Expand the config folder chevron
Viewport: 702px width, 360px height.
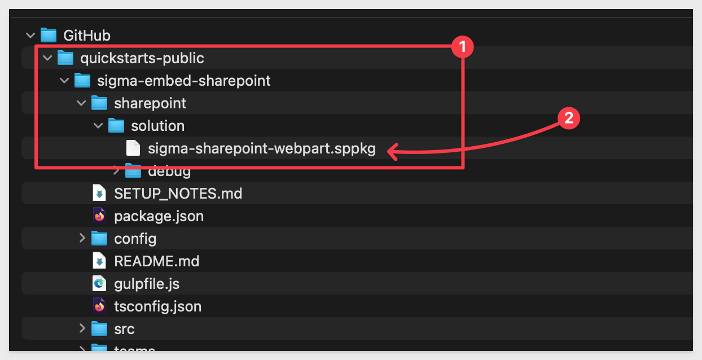pyautogui.click(x=82, y=239)
